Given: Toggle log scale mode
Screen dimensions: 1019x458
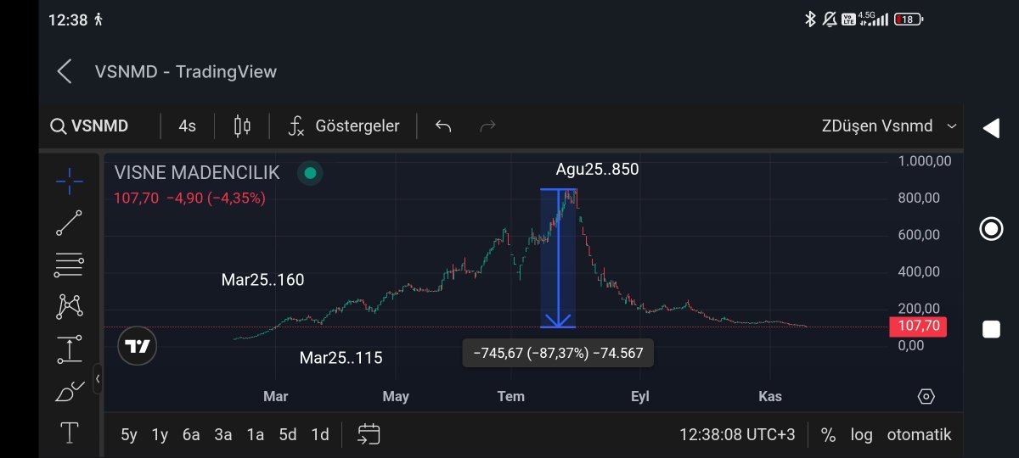Looking at the screenshot, I should point(862,435).
